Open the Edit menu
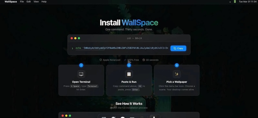 click(29, 2)
